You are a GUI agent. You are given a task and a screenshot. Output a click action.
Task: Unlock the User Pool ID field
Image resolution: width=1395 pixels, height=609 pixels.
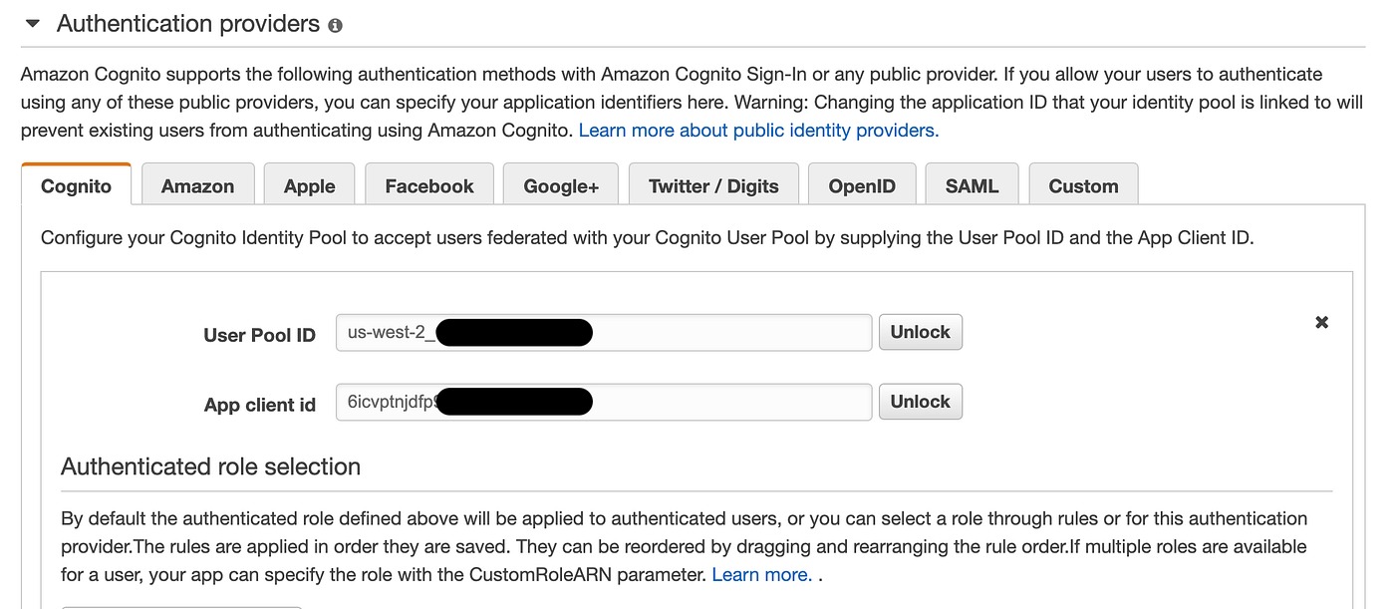pyautogui.click(x=920, y=332)
